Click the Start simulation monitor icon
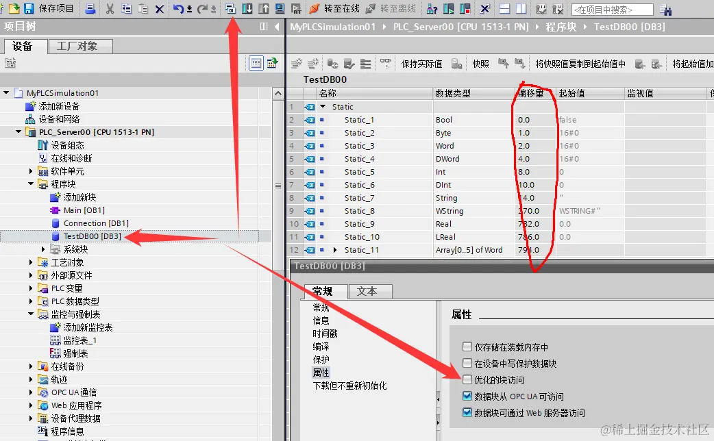Image resolution: width=714 pixels, height=441 pixels. (280, 8)
